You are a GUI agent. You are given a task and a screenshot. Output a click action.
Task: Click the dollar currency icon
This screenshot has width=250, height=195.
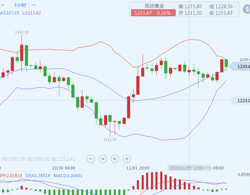246,9
